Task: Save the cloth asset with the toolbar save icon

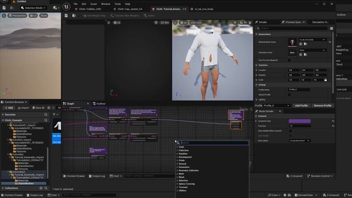Action: (66, 15)
